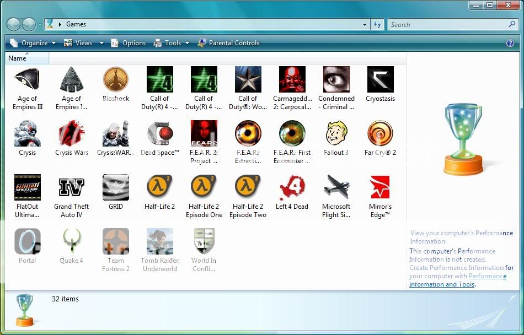The image size is (524, 335).
Task: Select Condemned - Criminal eye icon
Action: 336,79
